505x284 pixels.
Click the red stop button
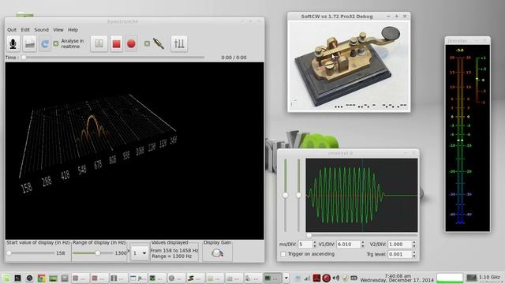pos(116,43)
